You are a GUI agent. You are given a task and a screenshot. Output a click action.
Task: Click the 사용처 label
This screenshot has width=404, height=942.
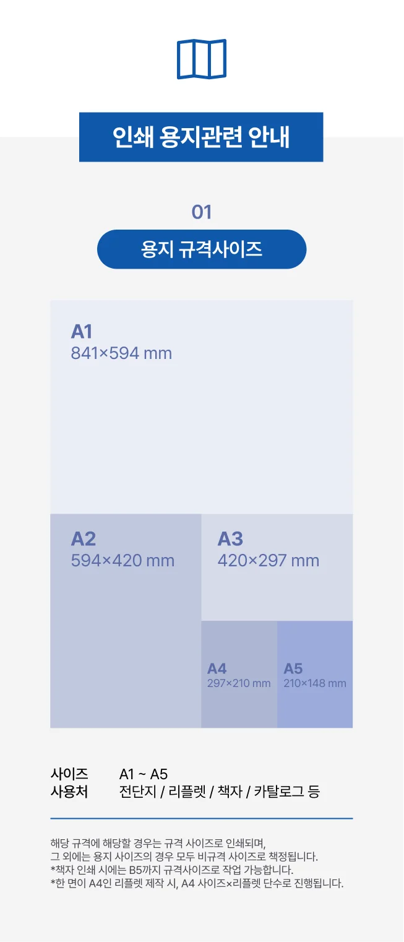[69, 792]
